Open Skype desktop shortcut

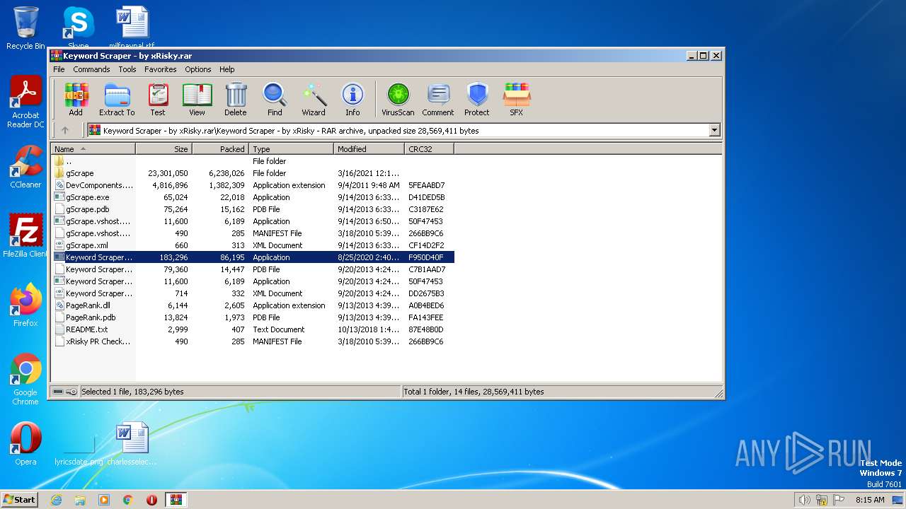tap(78, 27)
